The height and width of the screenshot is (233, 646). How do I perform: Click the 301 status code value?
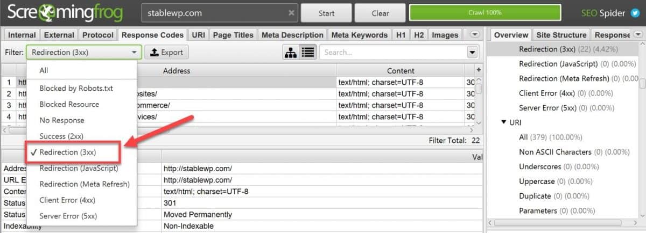pyautogui.click(x=170, y=203)
